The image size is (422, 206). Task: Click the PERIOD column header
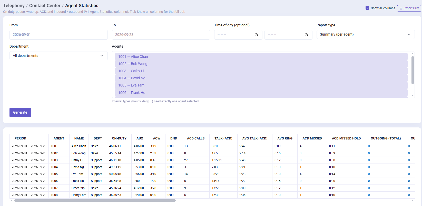tap(20, 138)
